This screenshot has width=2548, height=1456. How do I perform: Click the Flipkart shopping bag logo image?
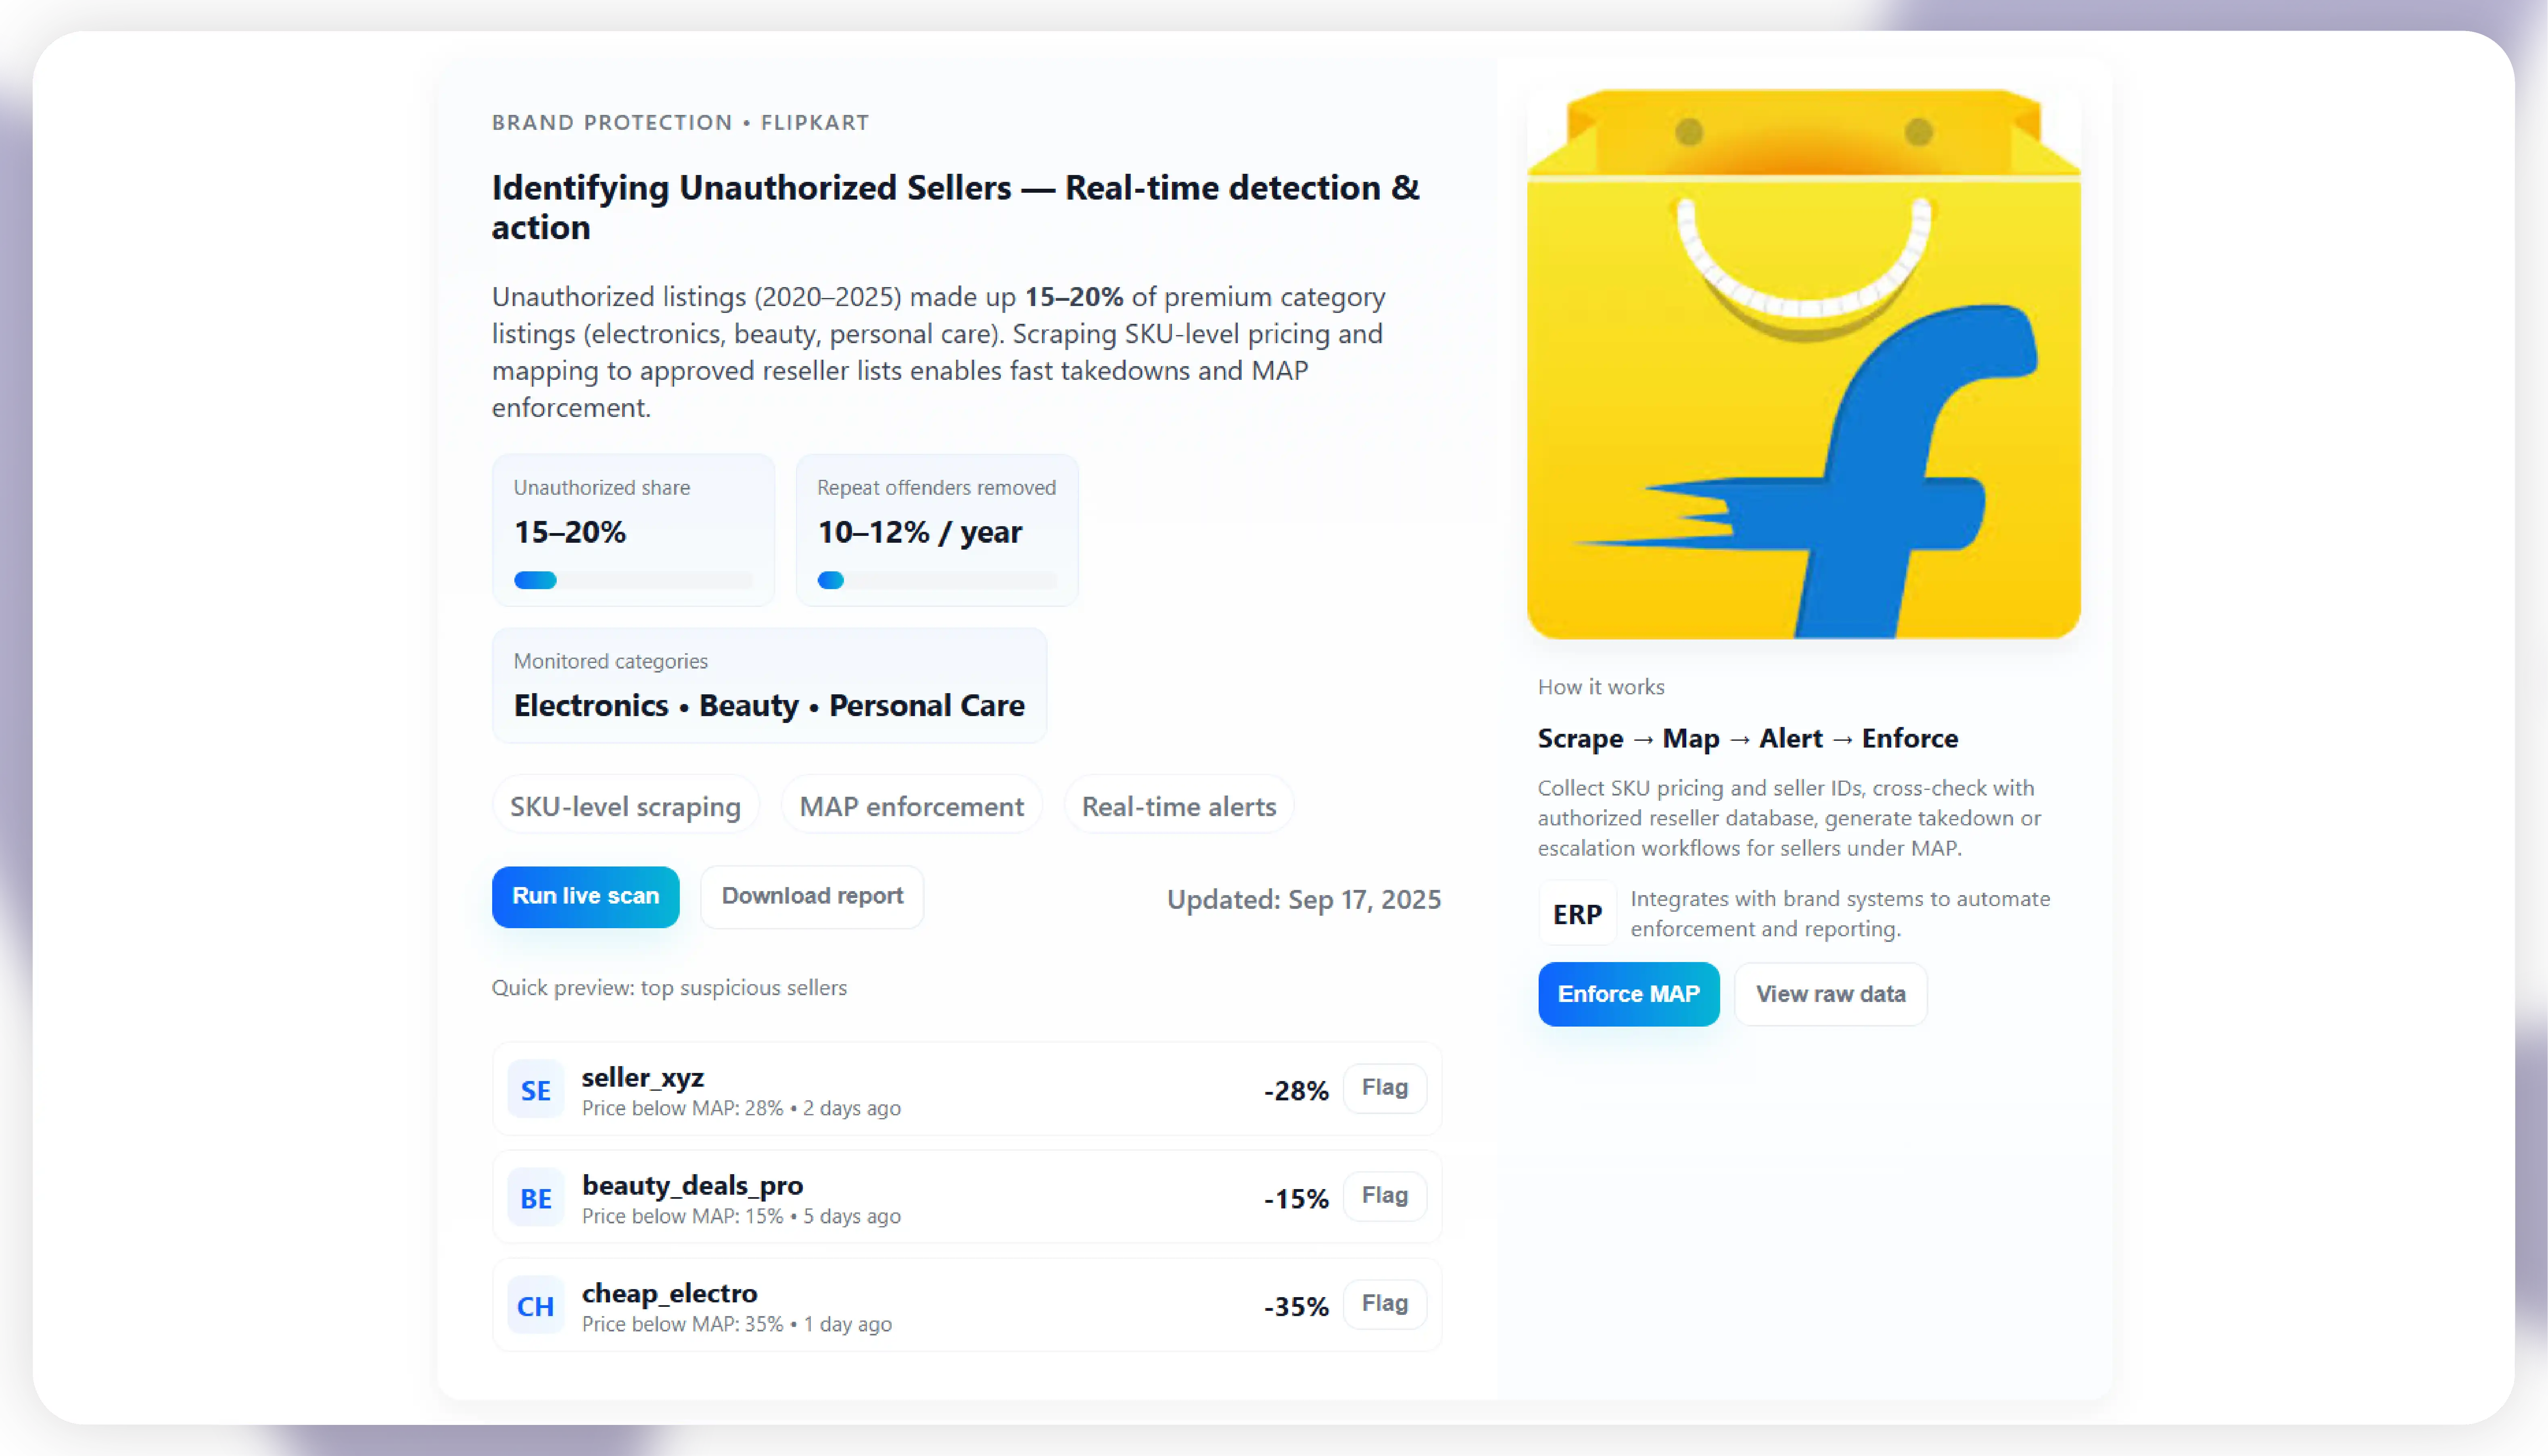pyautogui.click(x=1803, y=364)
